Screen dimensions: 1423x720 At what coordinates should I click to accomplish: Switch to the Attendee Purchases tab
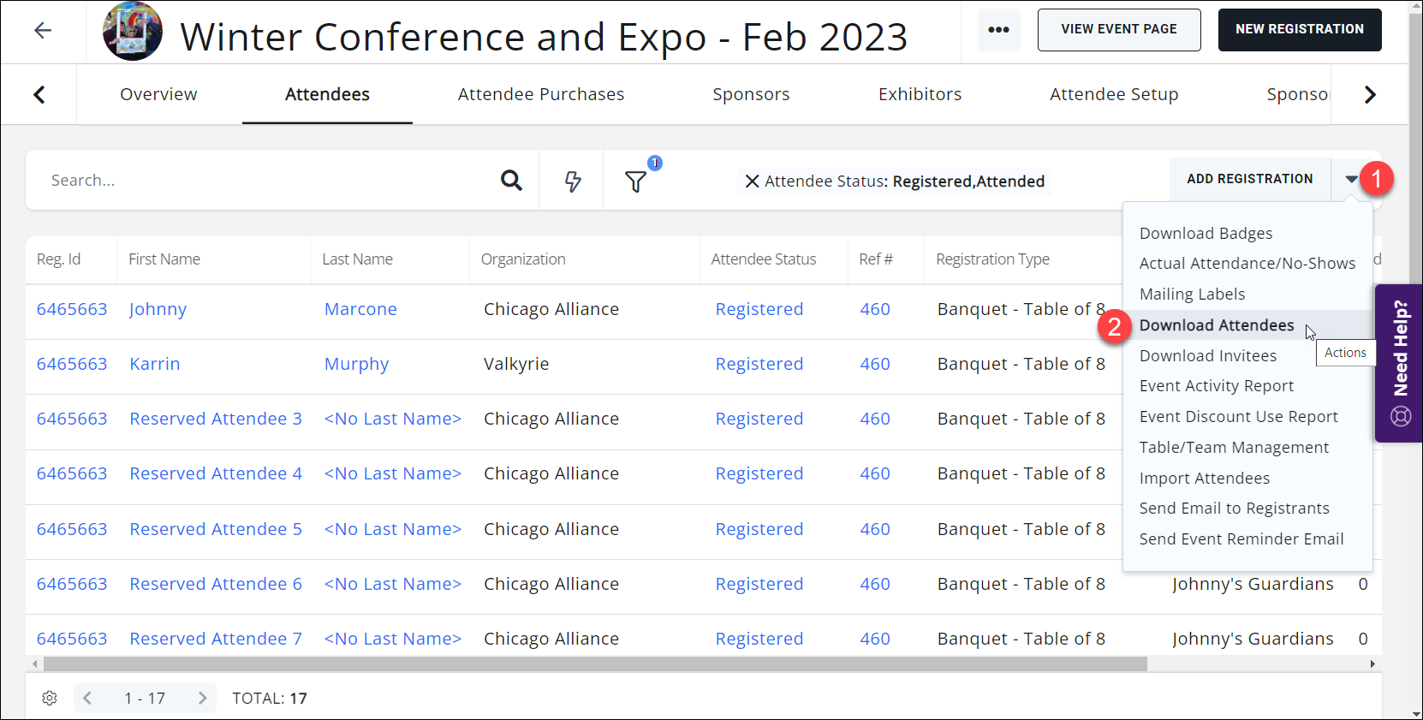tap(540, 94)
